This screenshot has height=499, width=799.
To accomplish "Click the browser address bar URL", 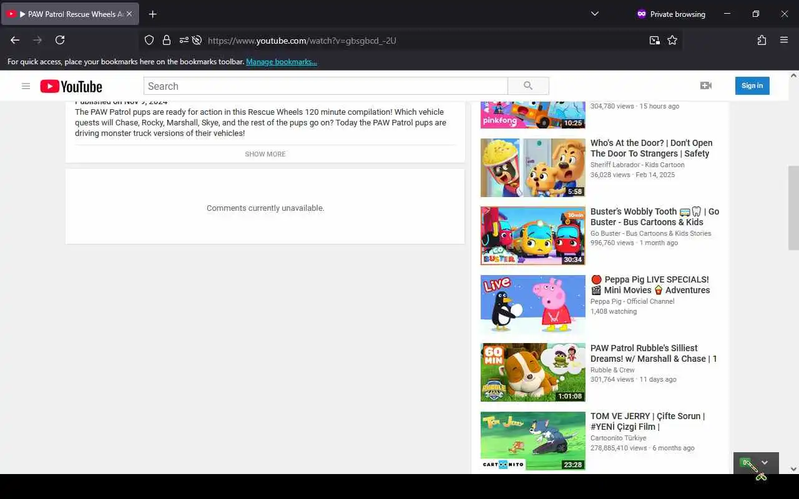I will (301, 41).
